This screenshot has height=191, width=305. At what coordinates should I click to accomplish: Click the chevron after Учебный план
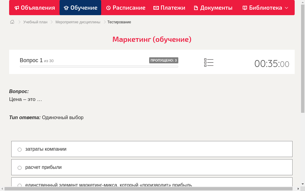pyautogui.click(x=51, y=22)
